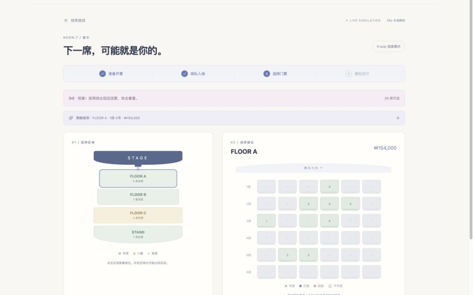Viewport: 473px width, 295px height.
Task: Select the 模拟支付 step
Action: (357, 74)
